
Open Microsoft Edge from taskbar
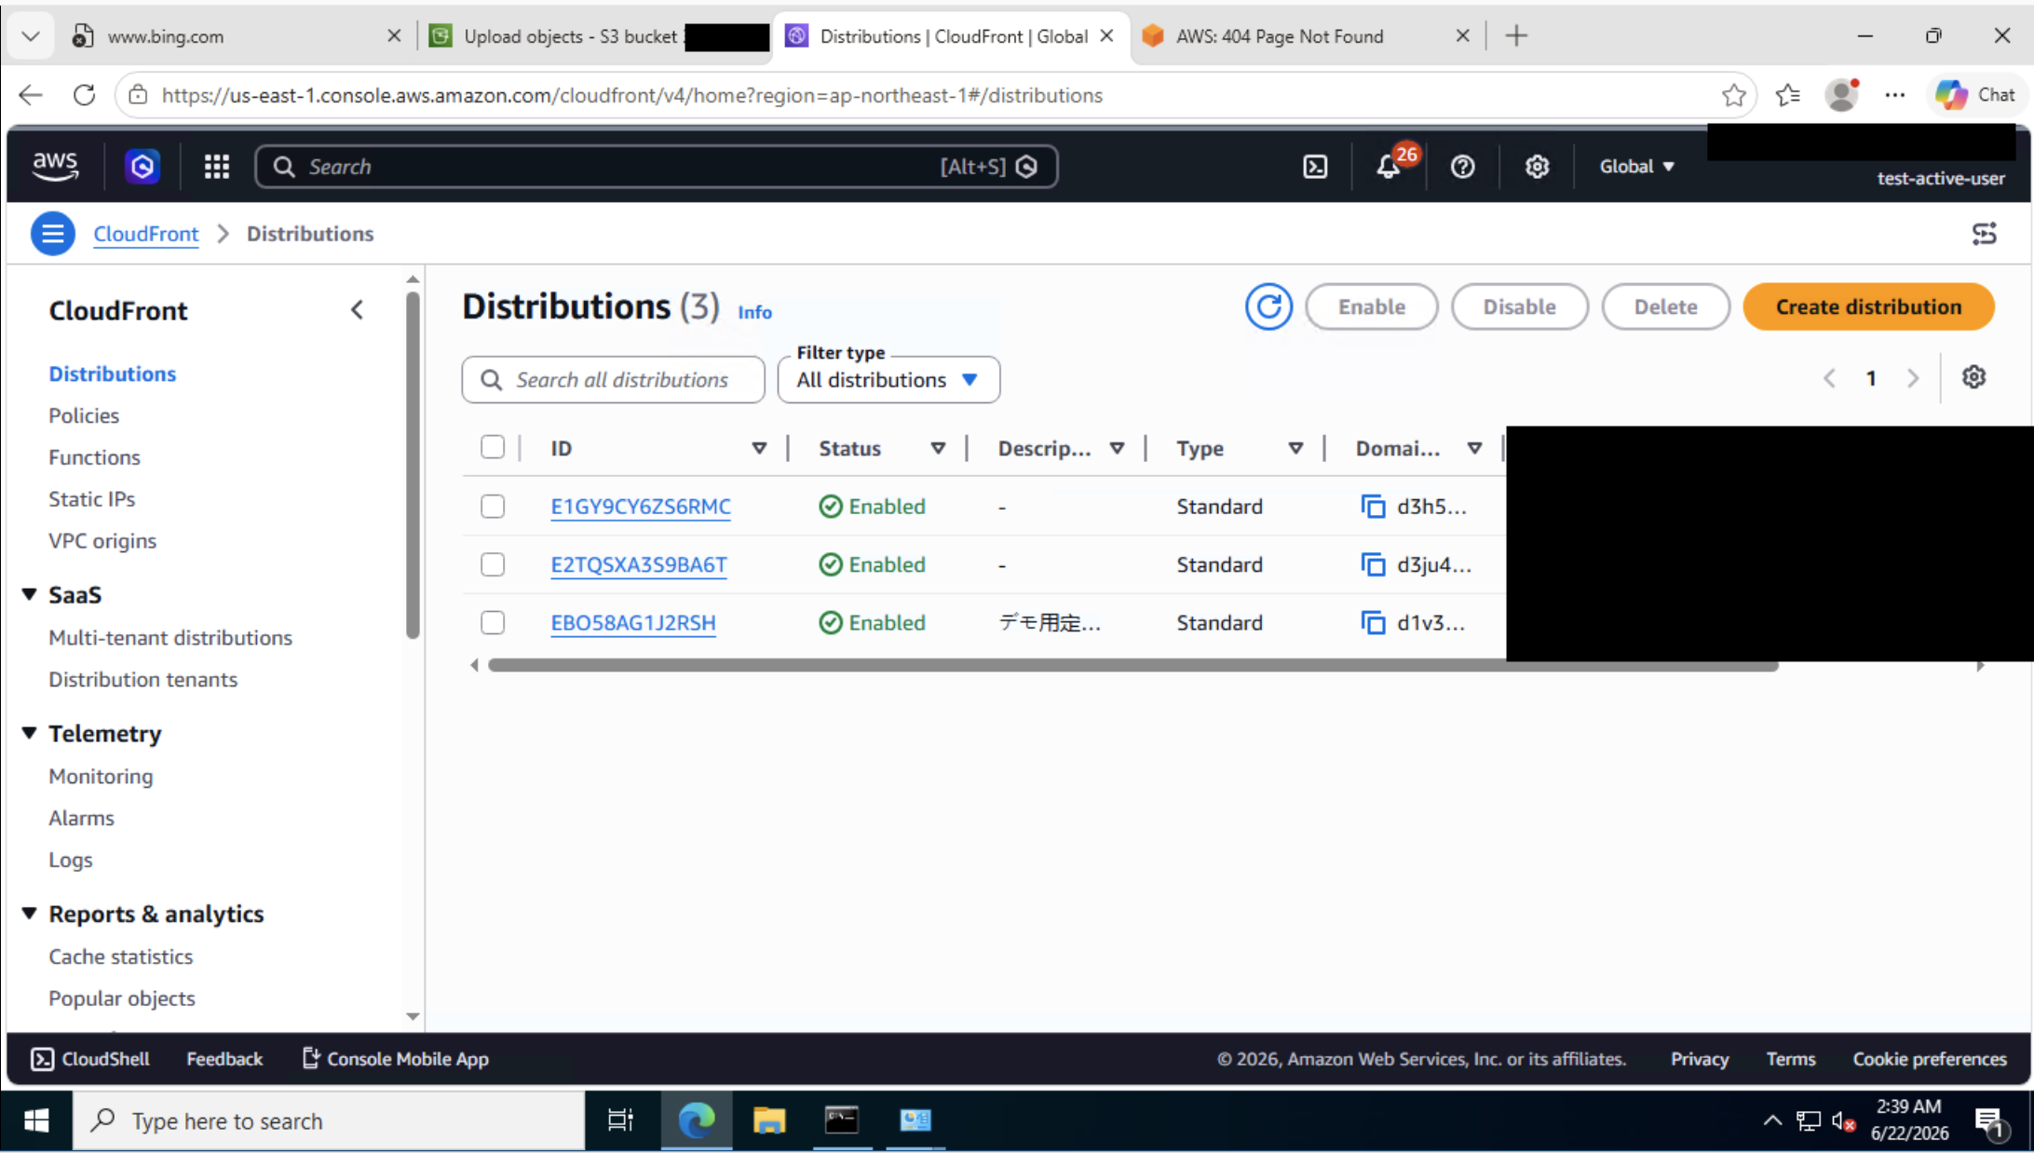(x=696, y=1120)
